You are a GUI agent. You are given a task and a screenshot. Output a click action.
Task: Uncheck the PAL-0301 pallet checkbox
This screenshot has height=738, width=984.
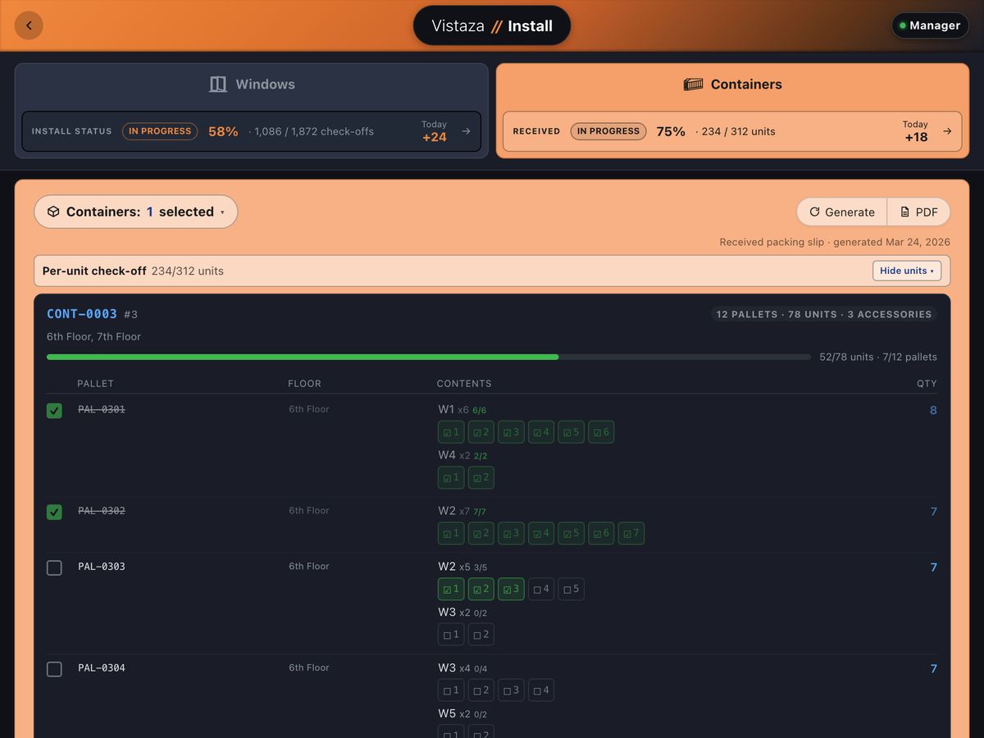pos(54,411)
